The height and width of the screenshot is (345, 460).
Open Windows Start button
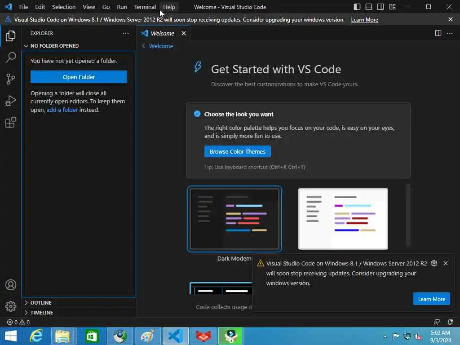11,336
